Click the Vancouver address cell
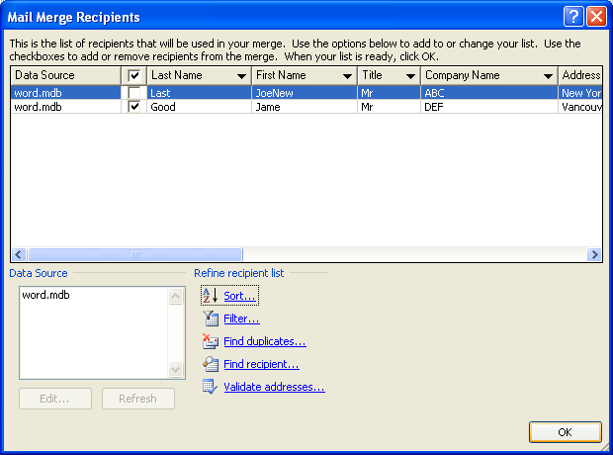Viewport: 613px width, 455px height. pos(580,107)
